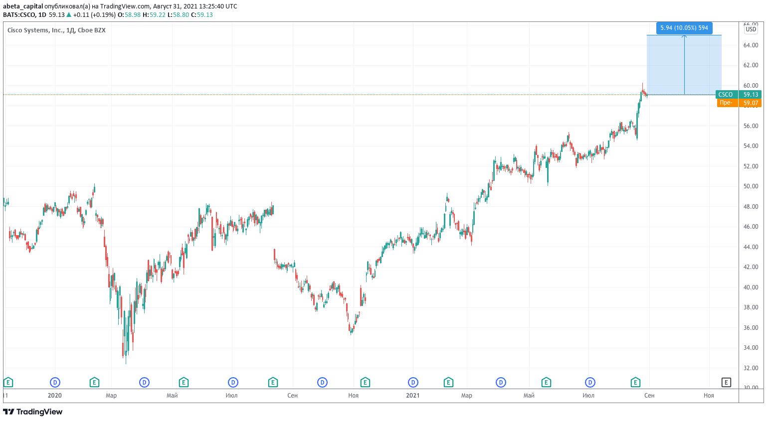Click the blue price range measurement box
Screen dimensions: 767x421
click(x=684, y=65)
